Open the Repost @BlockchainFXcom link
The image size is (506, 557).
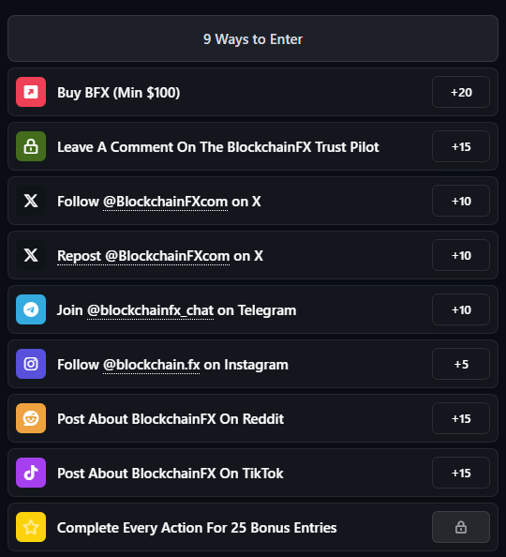[143, 256]
